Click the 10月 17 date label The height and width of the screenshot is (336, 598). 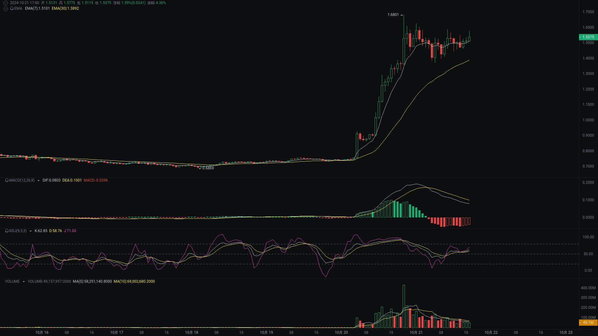(117, 333)
